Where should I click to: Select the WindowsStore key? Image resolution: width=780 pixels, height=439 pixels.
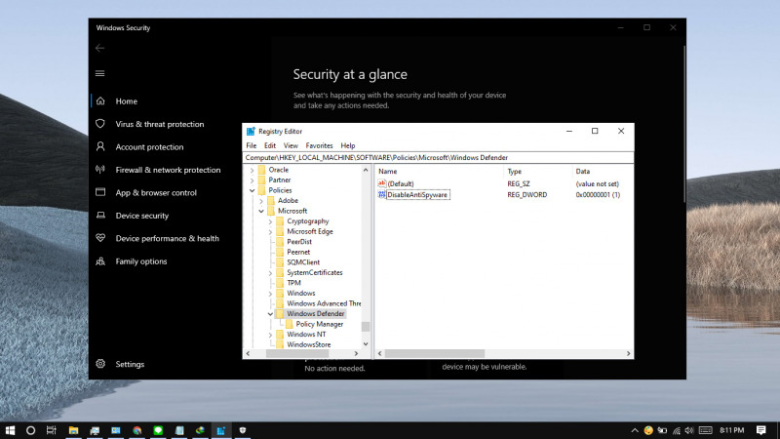coord(308,344)
